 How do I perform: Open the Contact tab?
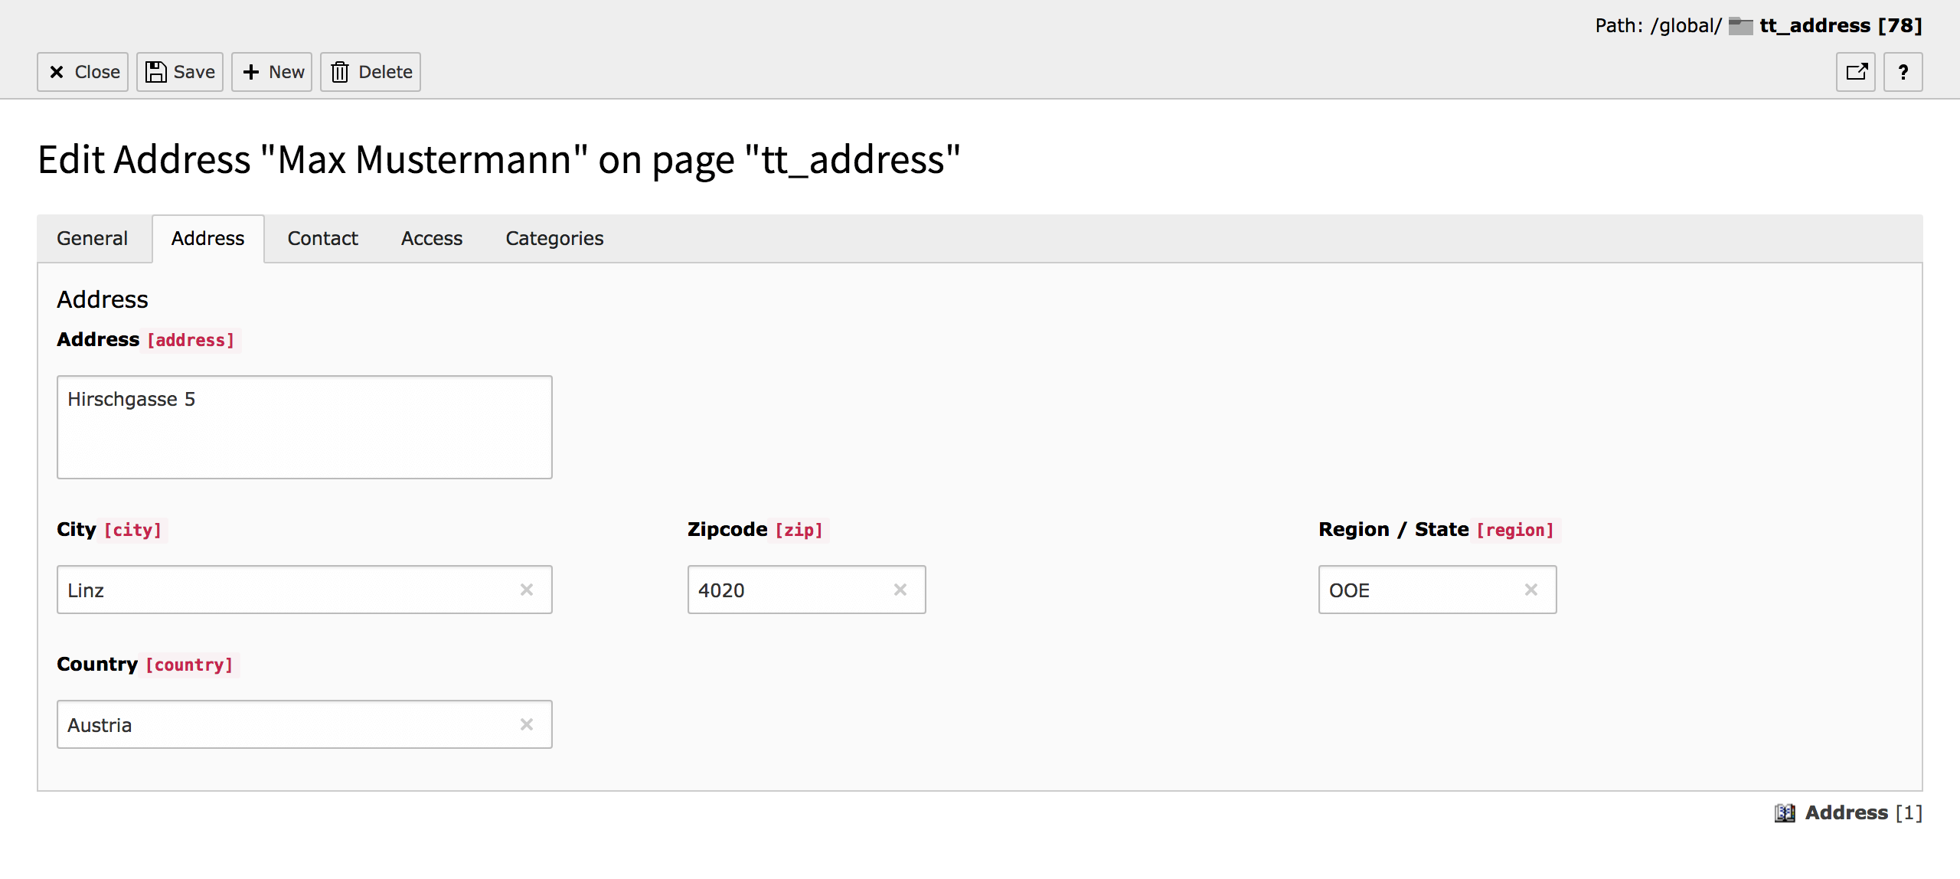pyautogui.click(x=322, y=239)
